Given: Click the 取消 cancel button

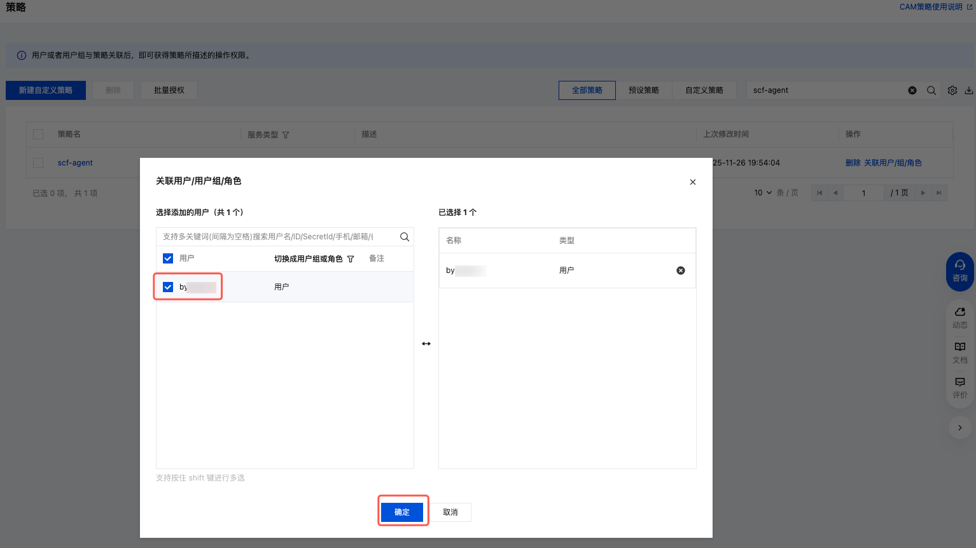Looking at the screenshot, I should tap(450, 512).
